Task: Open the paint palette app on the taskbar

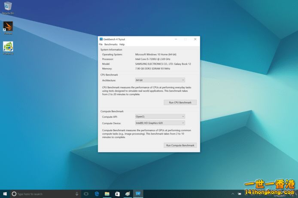Action: (x=128, y=194)
